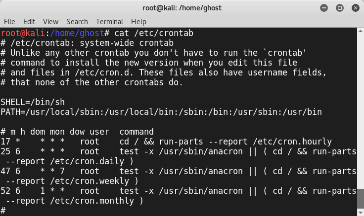The height and width of the screenshot is (216, 364).
Task: Open the Terminal menu
Action: [109, 22]
